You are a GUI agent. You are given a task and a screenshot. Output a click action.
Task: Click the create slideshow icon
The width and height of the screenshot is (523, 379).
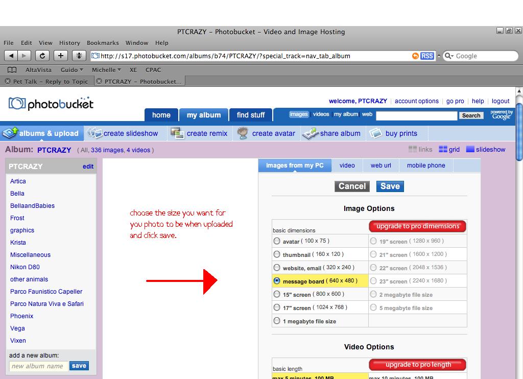click(94, 133)
